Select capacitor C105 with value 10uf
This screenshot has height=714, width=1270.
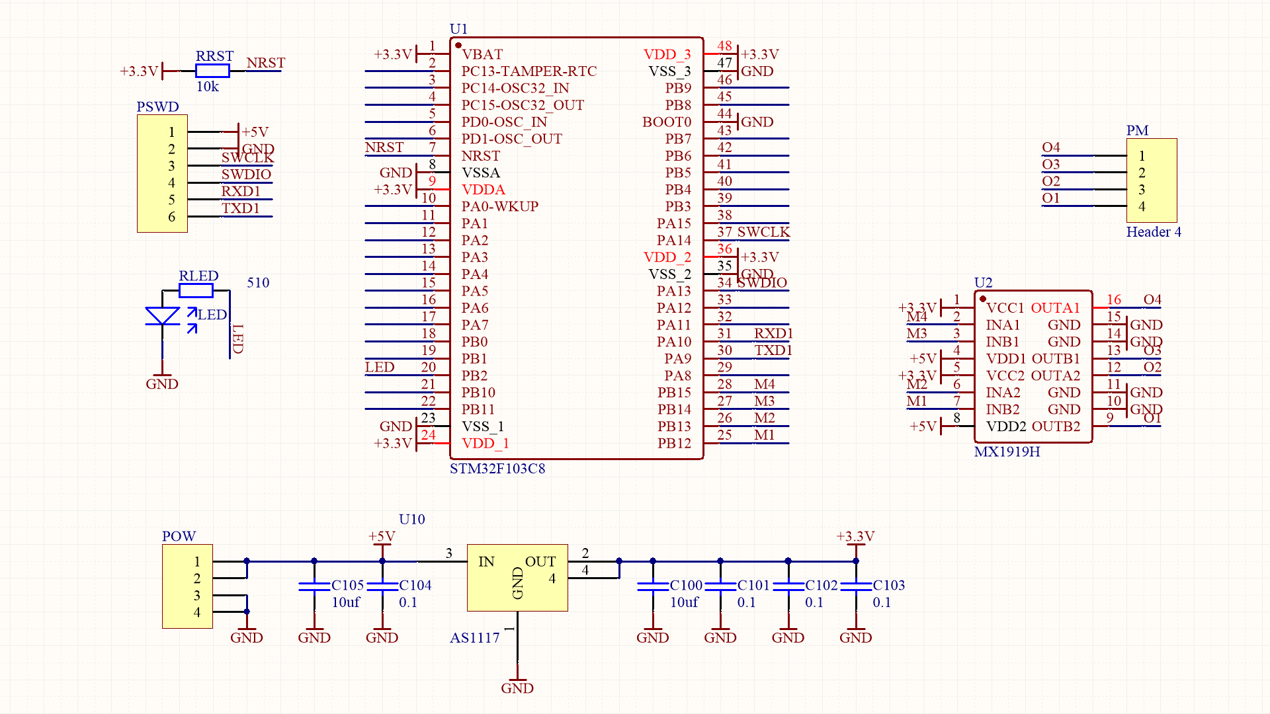[316, 586]
